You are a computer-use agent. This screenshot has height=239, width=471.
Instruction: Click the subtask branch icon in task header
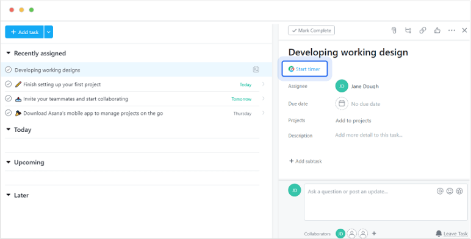point(408,30)
